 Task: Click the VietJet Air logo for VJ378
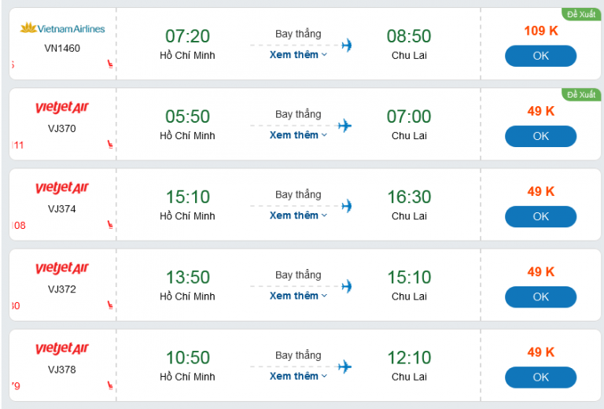click(x=62, y=348)
